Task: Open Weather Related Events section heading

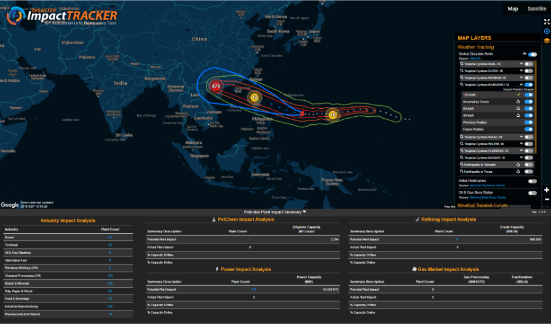Action: tap(483, 205)
